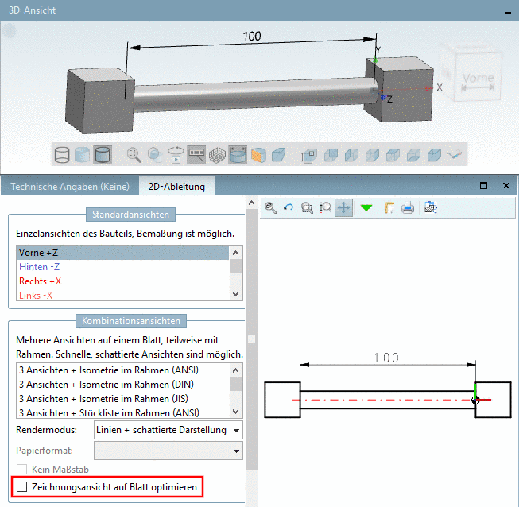Maximize the 2D-Ableitung panel
This screenshot has width=519, height=507.
[x=483, y=186]
